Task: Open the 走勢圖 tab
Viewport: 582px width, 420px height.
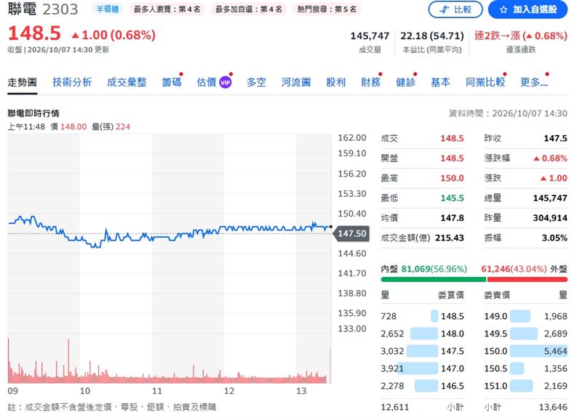Action: point(23,82)
